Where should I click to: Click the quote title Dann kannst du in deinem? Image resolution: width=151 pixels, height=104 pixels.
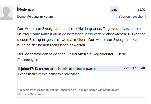pyautogui.click(x=66, y=69)
